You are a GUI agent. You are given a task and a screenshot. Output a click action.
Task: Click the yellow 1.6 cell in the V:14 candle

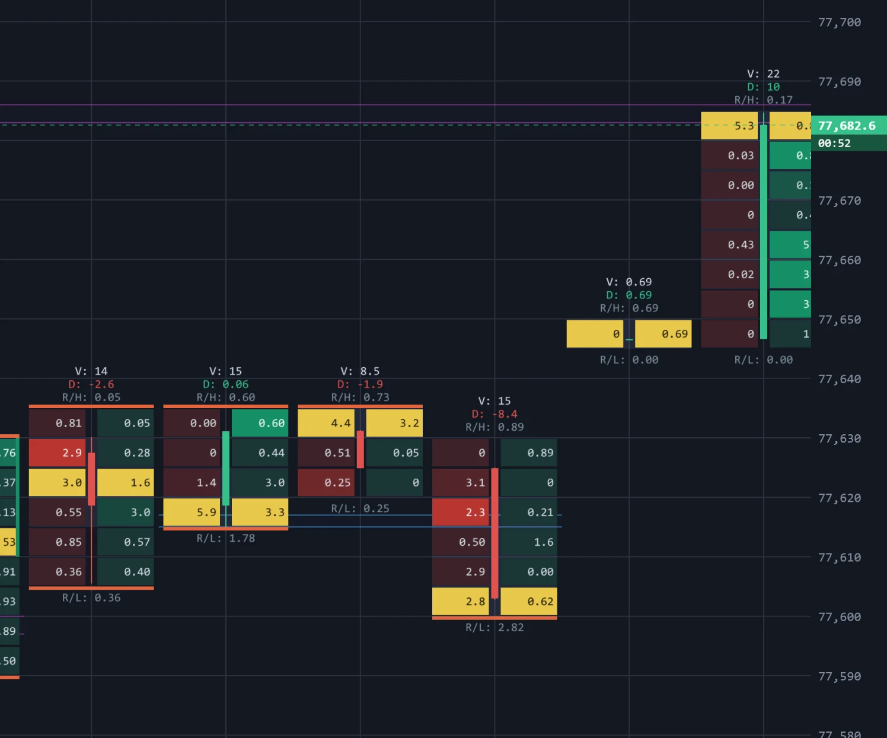(x=126, y=482)
